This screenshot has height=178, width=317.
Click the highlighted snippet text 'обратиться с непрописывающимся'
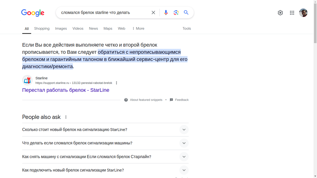(139, 52)
